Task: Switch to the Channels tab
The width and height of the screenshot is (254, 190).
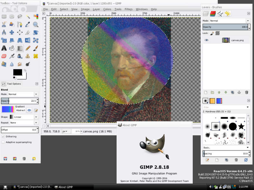Action: (x=213, y=14)
